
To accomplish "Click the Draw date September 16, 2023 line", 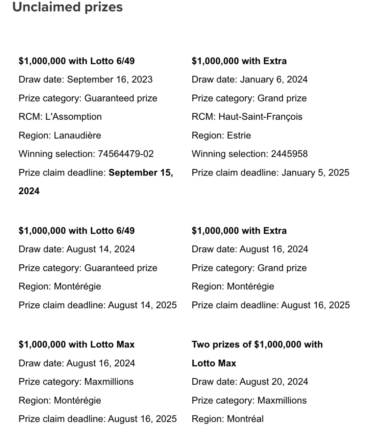I will (x=86, y=79).
